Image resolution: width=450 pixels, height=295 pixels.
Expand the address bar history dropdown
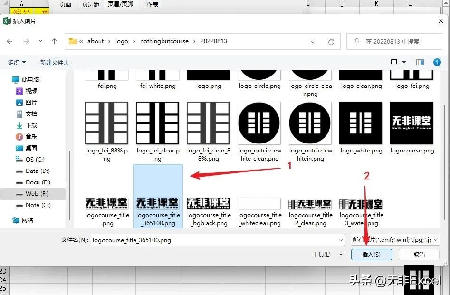[x=313, y=42]
